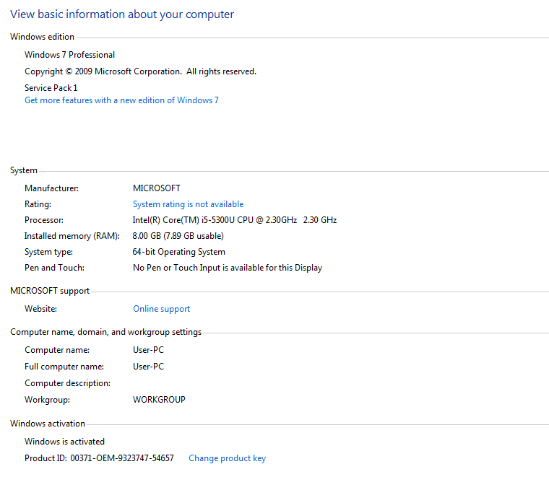The image size is (549, 477).
Task: Click the Computer name value User-PC
Action: [x=149, y=350]
